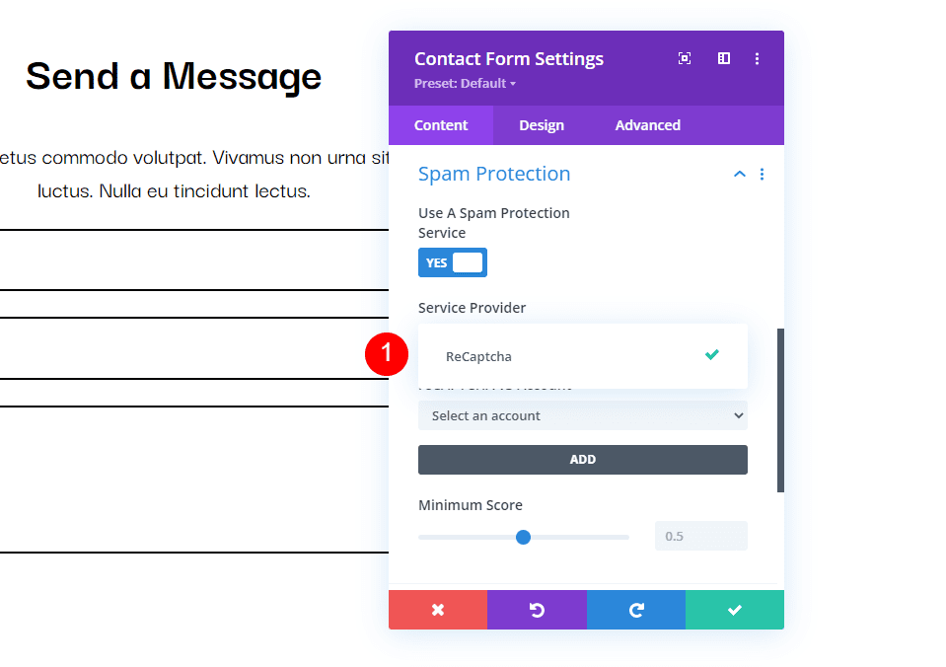Discard changes with the red X icon
Viewport: 946px width, 667px height.
(438, 610)
